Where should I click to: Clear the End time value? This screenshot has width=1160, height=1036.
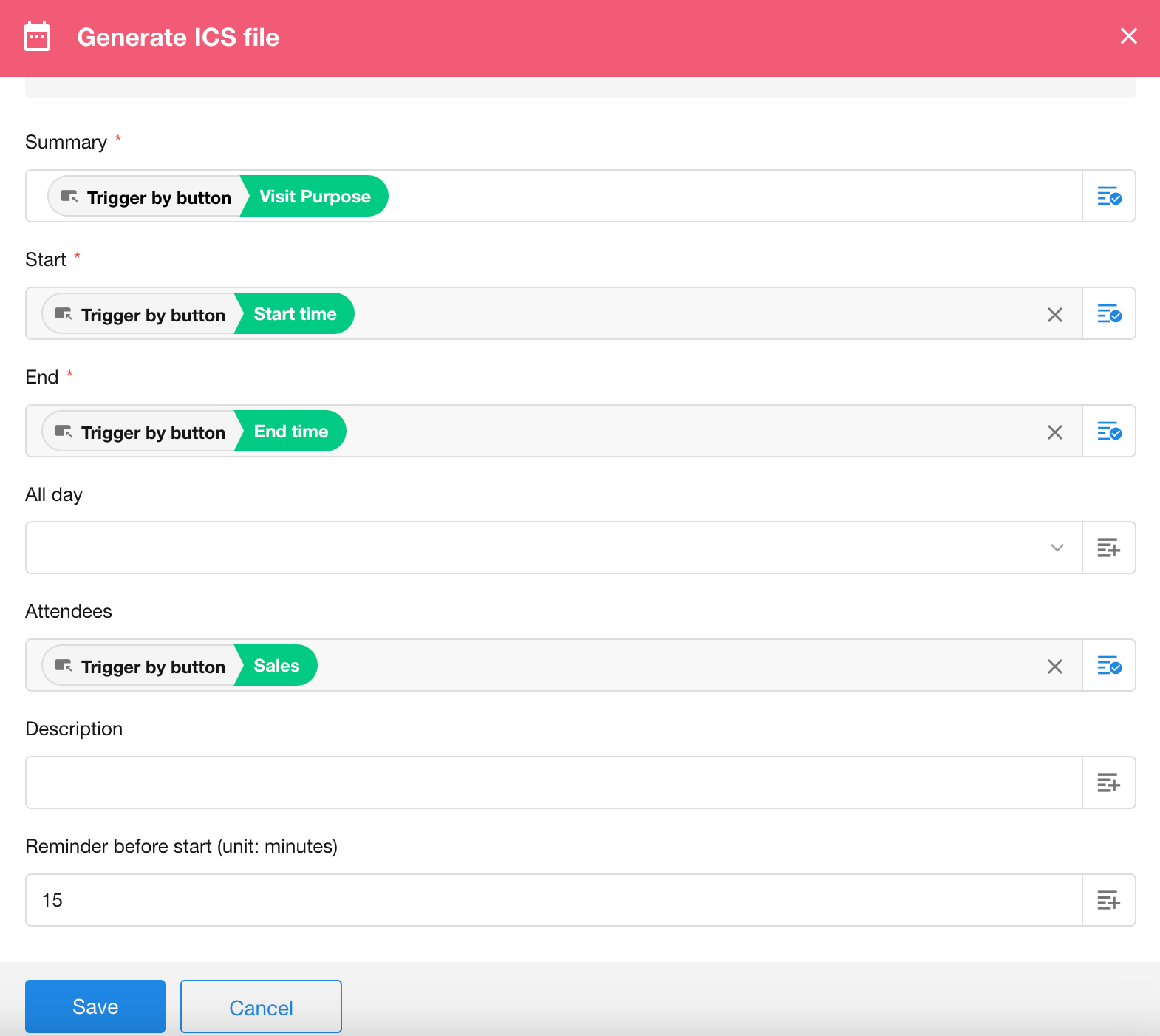point(1054,432)
